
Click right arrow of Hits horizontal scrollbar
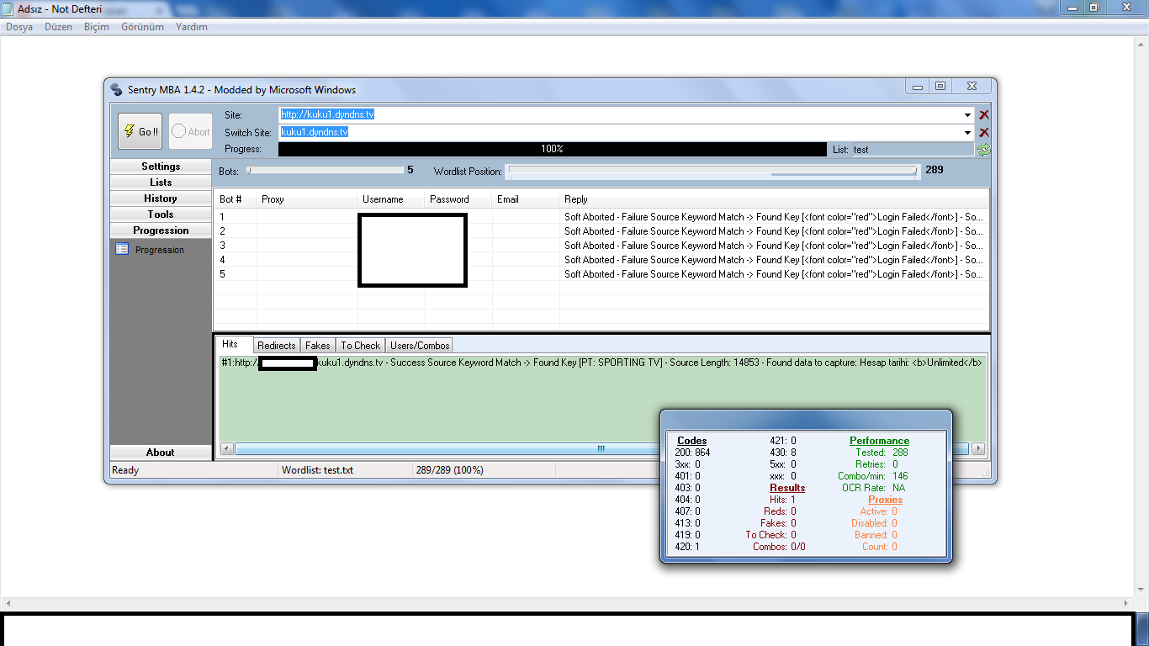coord(978,449)
